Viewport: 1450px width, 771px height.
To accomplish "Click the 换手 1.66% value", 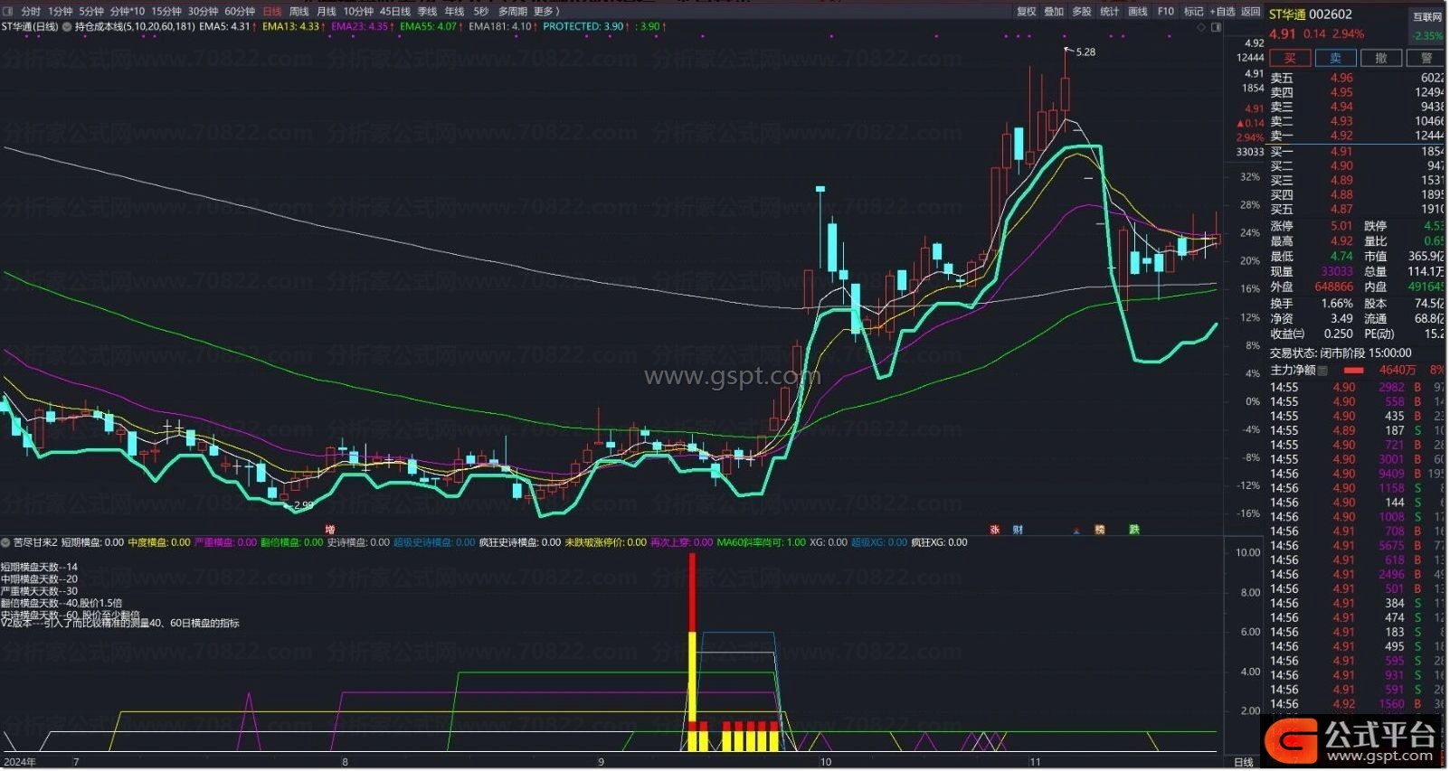I will [x=1337, y=304].
